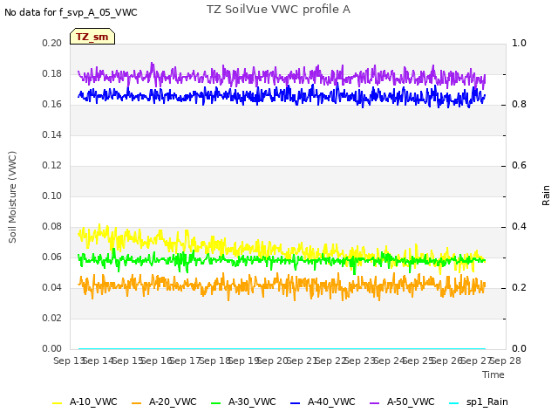Click the 0.02 left axis label
This screenshot has width=558, height=419.
click(x=52, y=318)
